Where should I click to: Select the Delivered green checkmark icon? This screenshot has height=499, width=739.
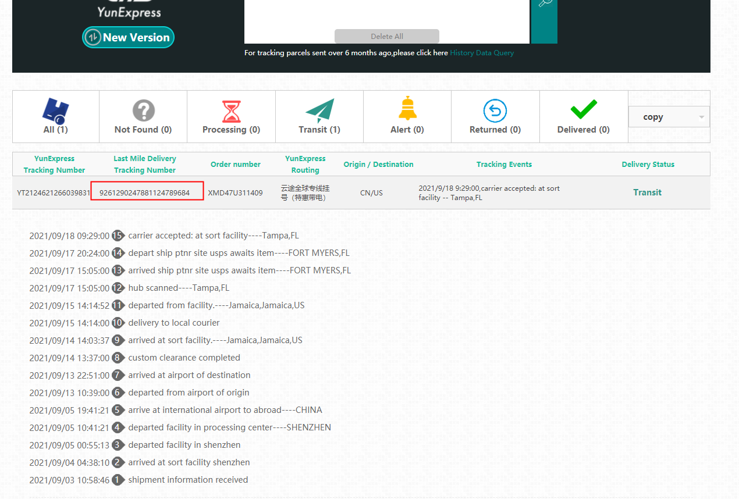[583, 109]
